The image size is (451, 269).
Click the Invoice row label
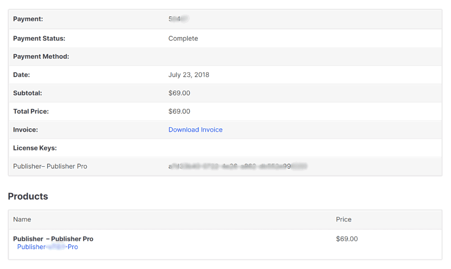(x=25, y=130)
